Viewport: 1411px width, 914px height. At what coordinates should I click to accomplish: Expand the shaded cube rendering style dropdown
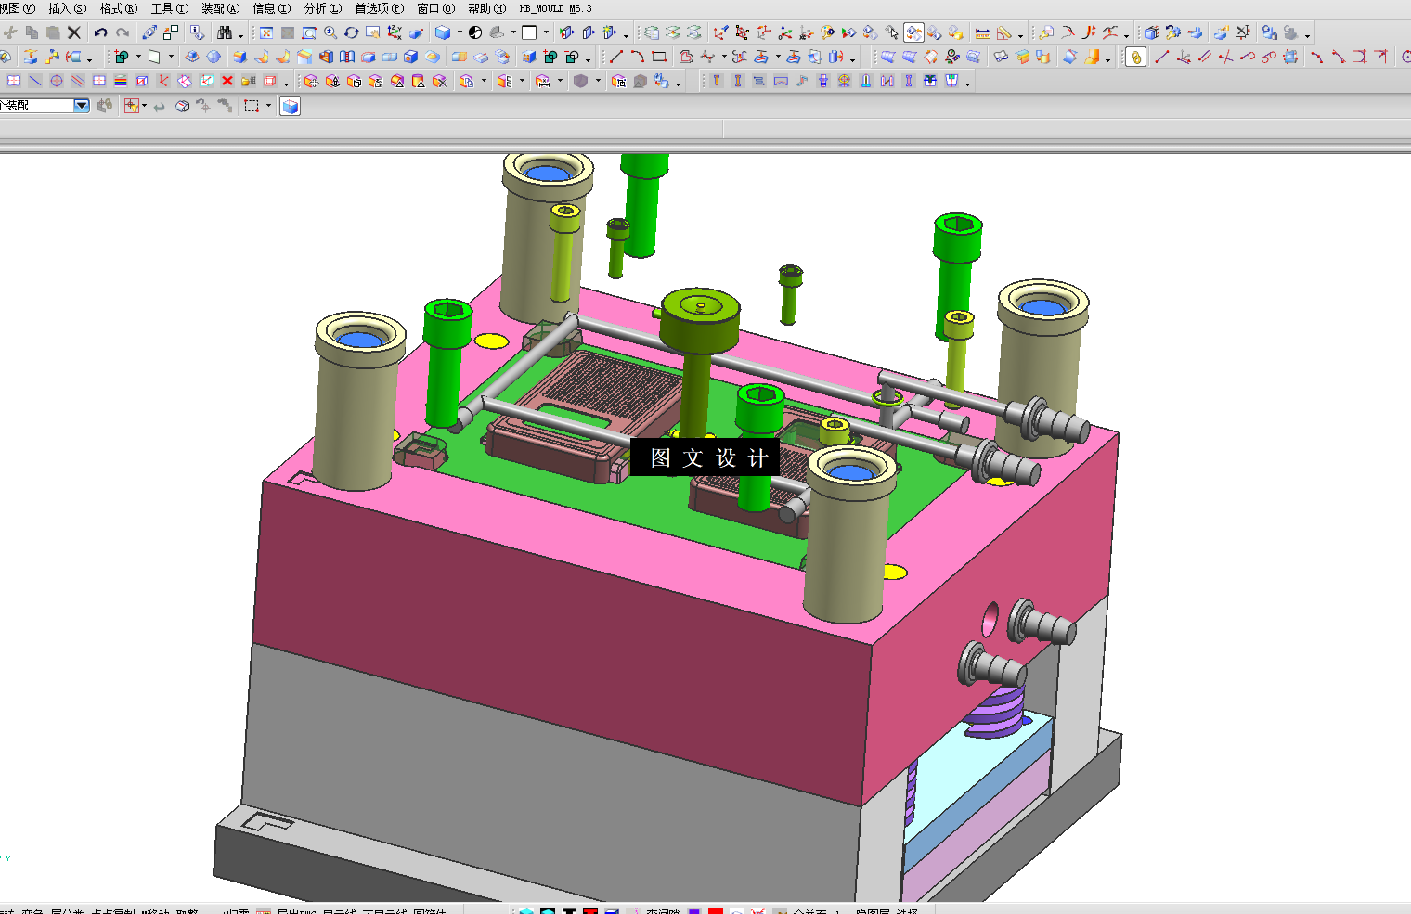460,32
